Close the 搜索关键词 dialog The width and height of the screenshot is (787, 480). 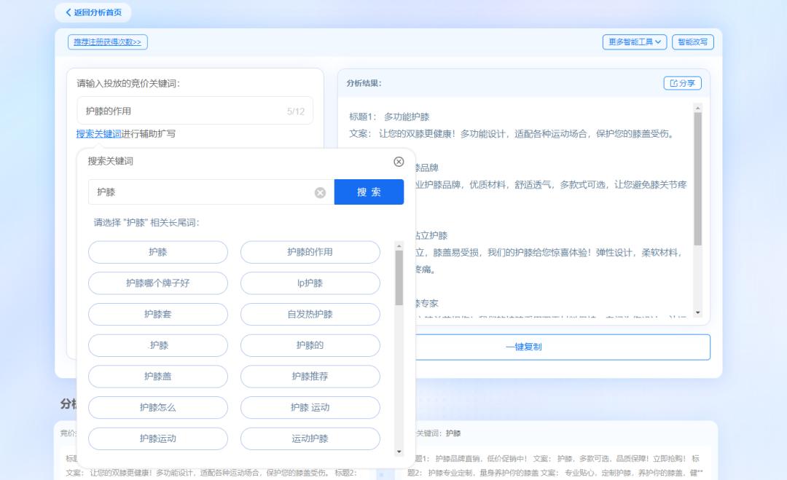[399, 162]
